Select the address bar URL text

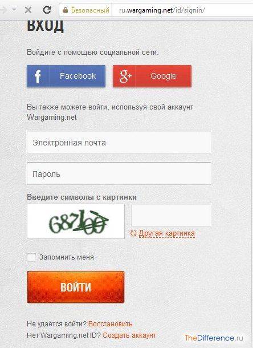pyautogui.click(x=162, y=10)
